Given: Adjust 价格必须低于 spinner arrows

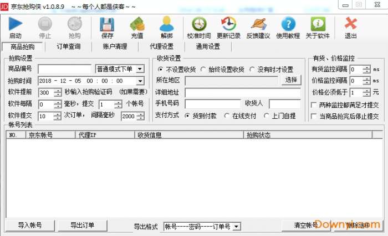Looking at the screenshot, I should pos(366,92).
